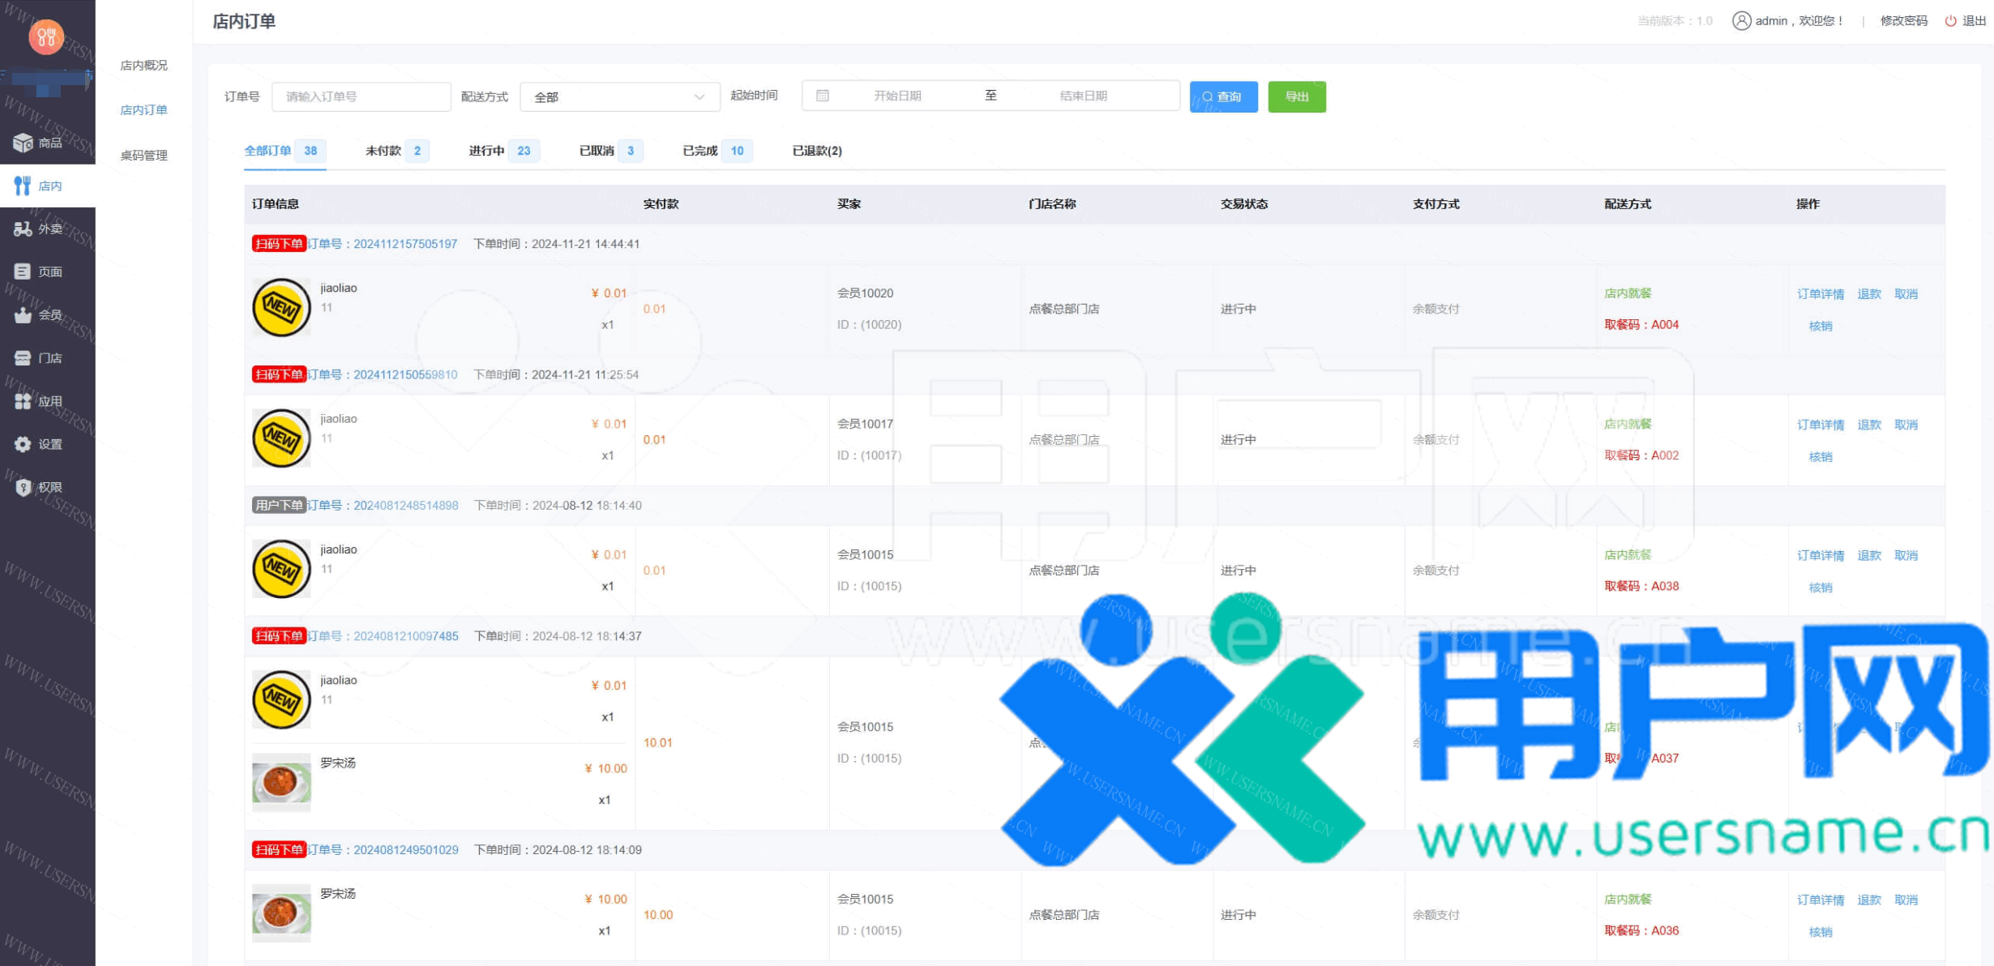Open the 应用 apps grid icon
This screenshot has width=1994, height=966.
pyautogui.click(x=23, y=401)
